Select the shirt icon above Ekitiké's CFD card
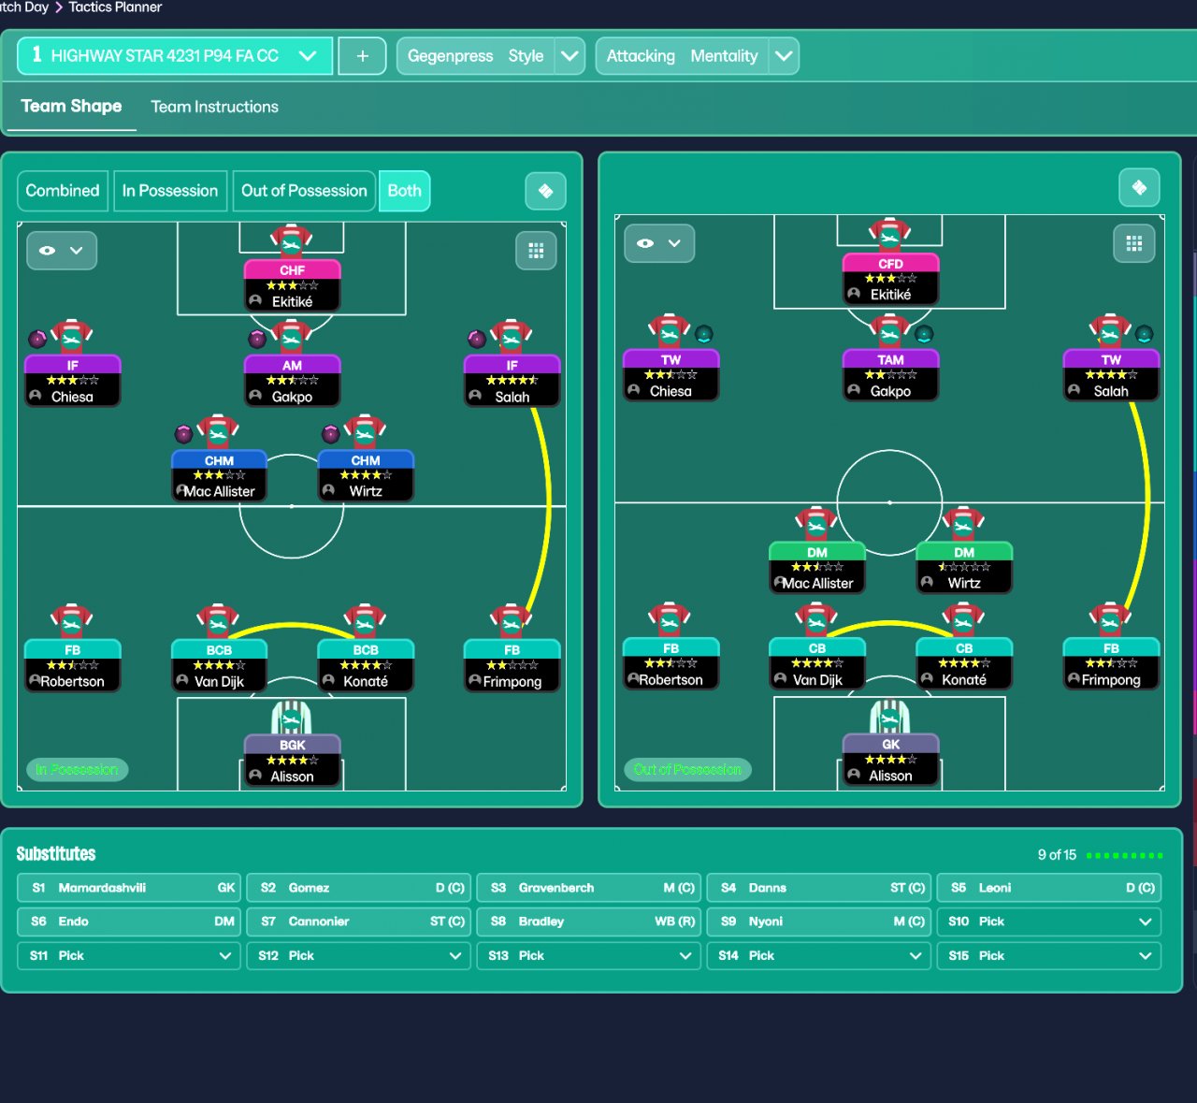 pos(890,234)
